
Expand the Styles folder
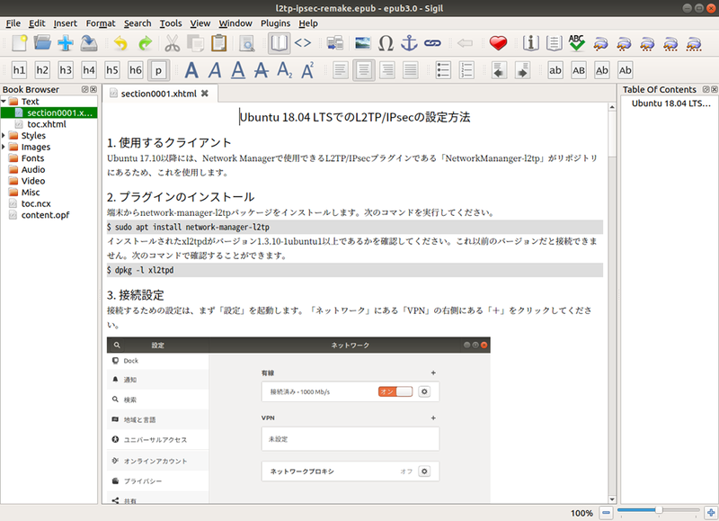(x=4, y=136)
